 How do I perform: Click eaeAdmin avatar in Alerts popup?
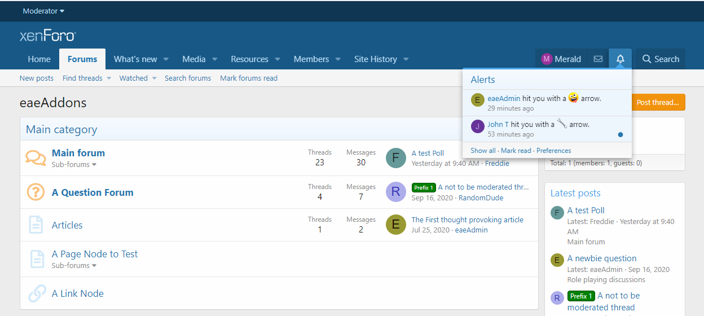(477, 100)
